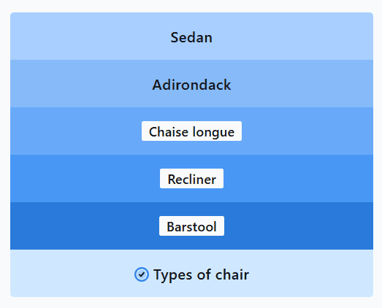Select the Sedan option
Image resolution: width=382 pixels, height=308 pixels.
click(191, 37)
